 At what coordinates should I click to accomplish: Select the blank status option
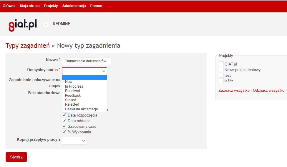tap(84, 77)
